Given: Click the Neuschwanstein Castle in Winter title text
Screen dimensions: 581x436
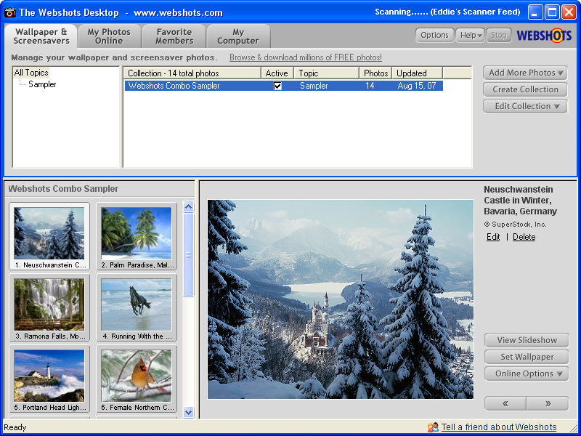Looking at the screenshot, I should 520,201.
